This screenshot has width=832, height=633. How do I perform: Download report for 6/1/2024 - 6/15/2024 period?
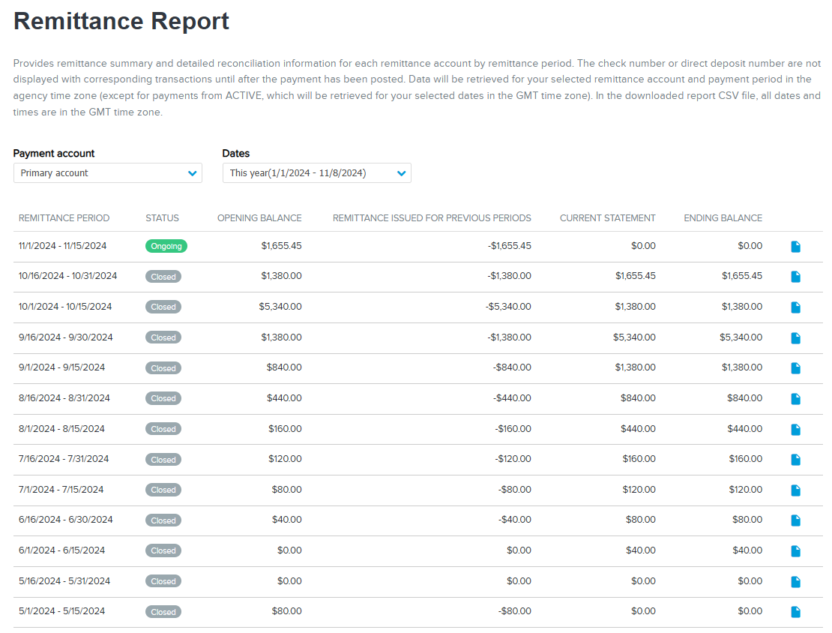(x=795, y=551)
